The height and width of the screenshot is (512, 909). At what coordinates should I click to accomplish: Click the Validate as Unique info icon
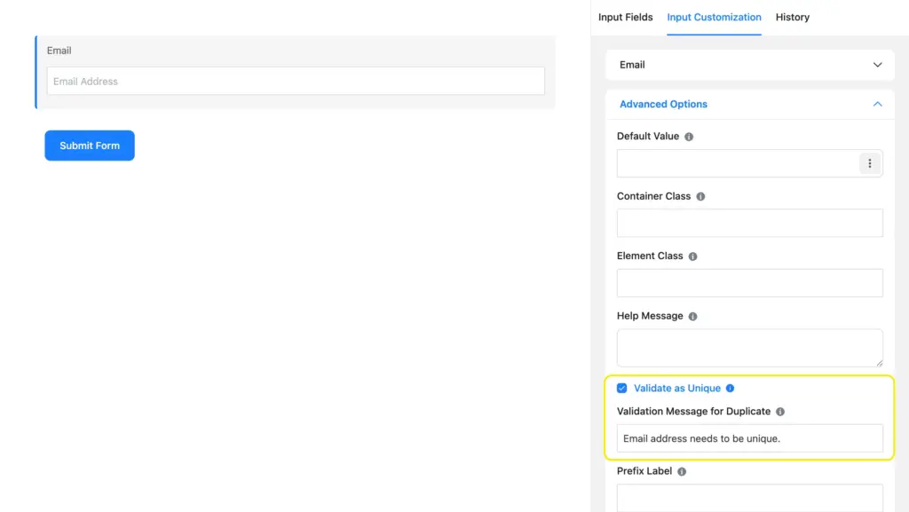coord(731,388)
